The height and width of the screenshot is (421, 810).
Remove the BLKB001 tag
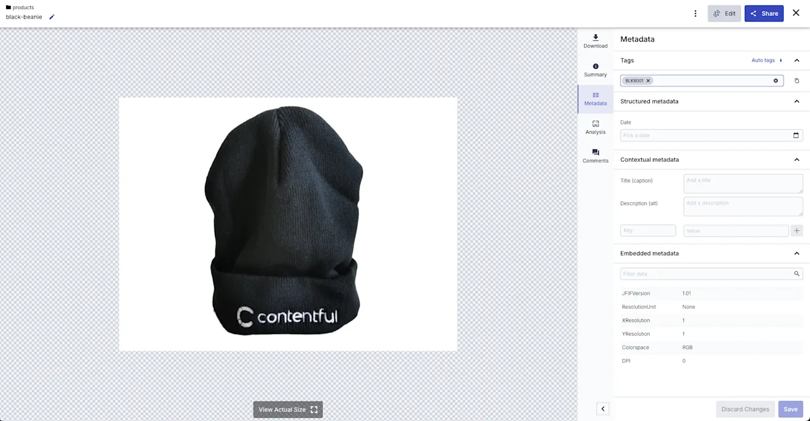point(648,81)
